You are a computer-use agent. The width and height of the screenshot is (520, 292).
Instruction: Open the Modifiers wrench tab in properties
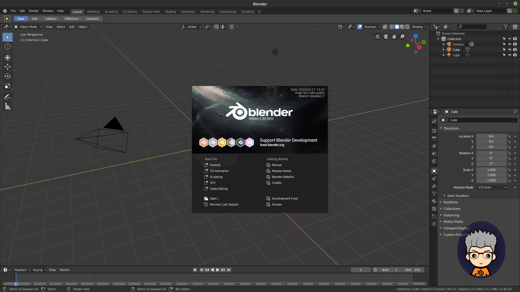coord(434,186)
